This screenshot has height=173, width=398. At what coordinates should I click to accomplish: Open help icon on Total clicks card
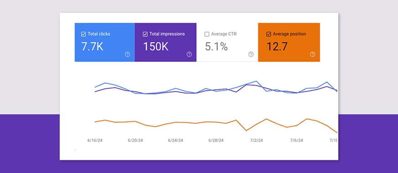127,54
